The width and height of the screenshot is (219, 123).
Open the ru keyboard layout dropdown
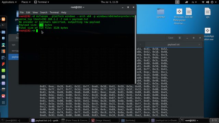tap(194, 2)
